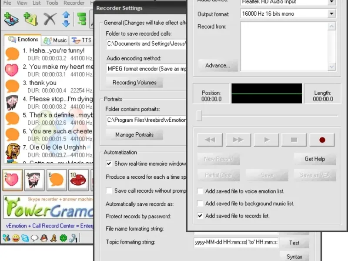
Task: Click the rewind playback button
Action: click(210, 140)
